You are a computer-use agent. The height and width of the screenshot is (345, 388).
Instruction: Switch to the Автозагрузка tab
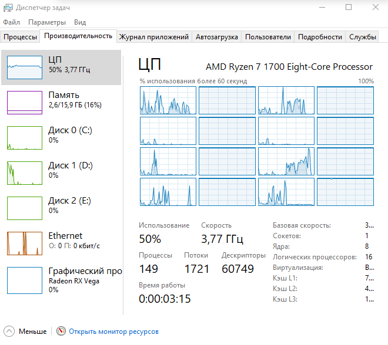point(217,37)
